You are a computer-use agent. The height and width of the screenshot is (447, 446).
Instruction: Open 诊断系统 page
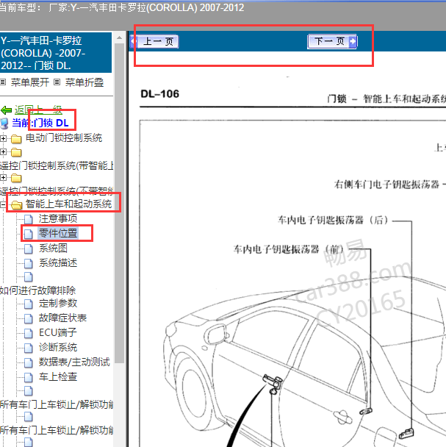58,347
